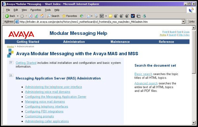Click the red AVAYA logo
Screen dimensions: 198x127
pos(21,35)
